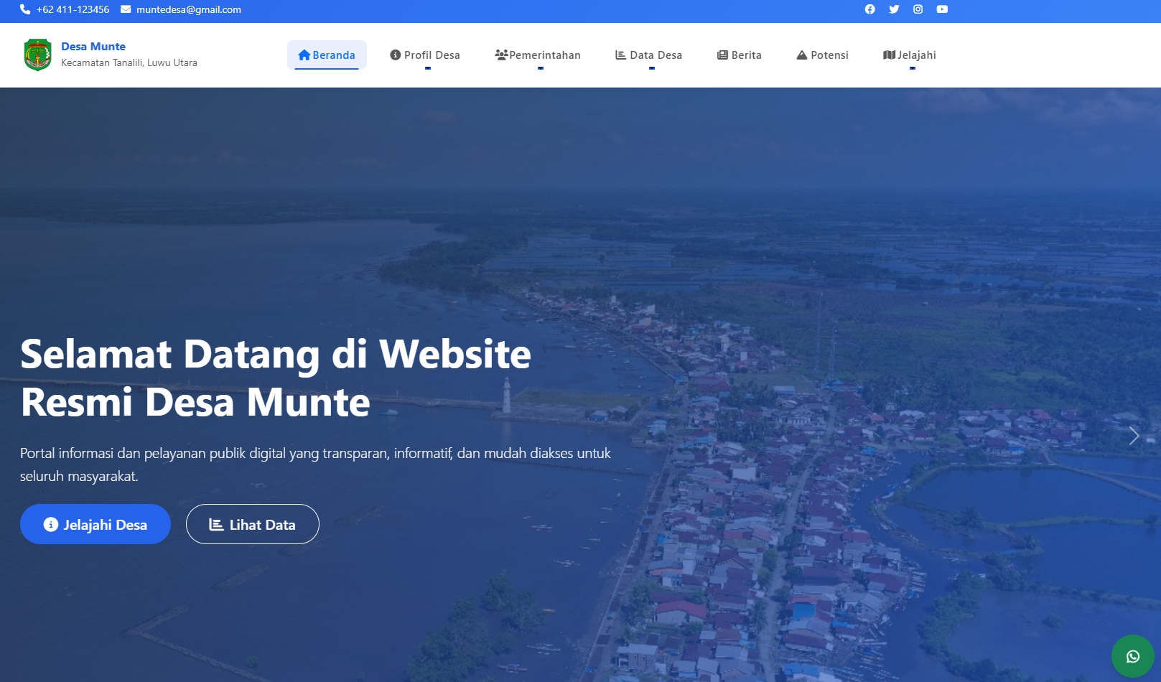This screenshot has height=682, width=1161.
Task: Open the Facebook page icon
Action: coord(869,9)
